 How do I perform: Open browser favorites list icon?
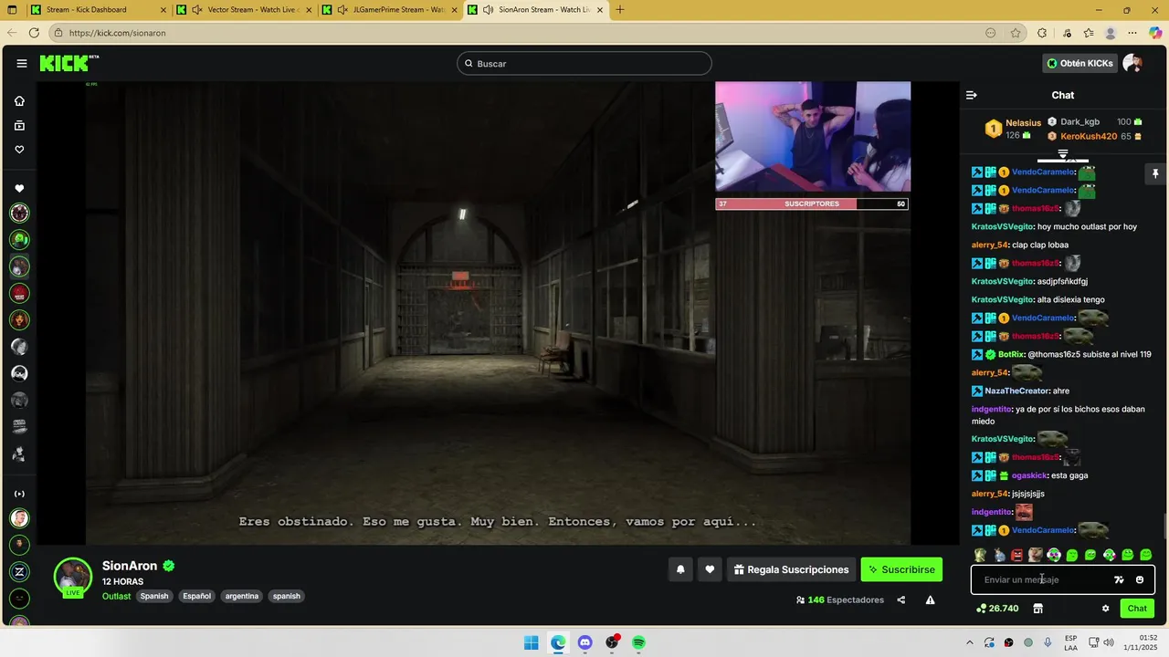pyautogui.click(x=1088, y=33)
